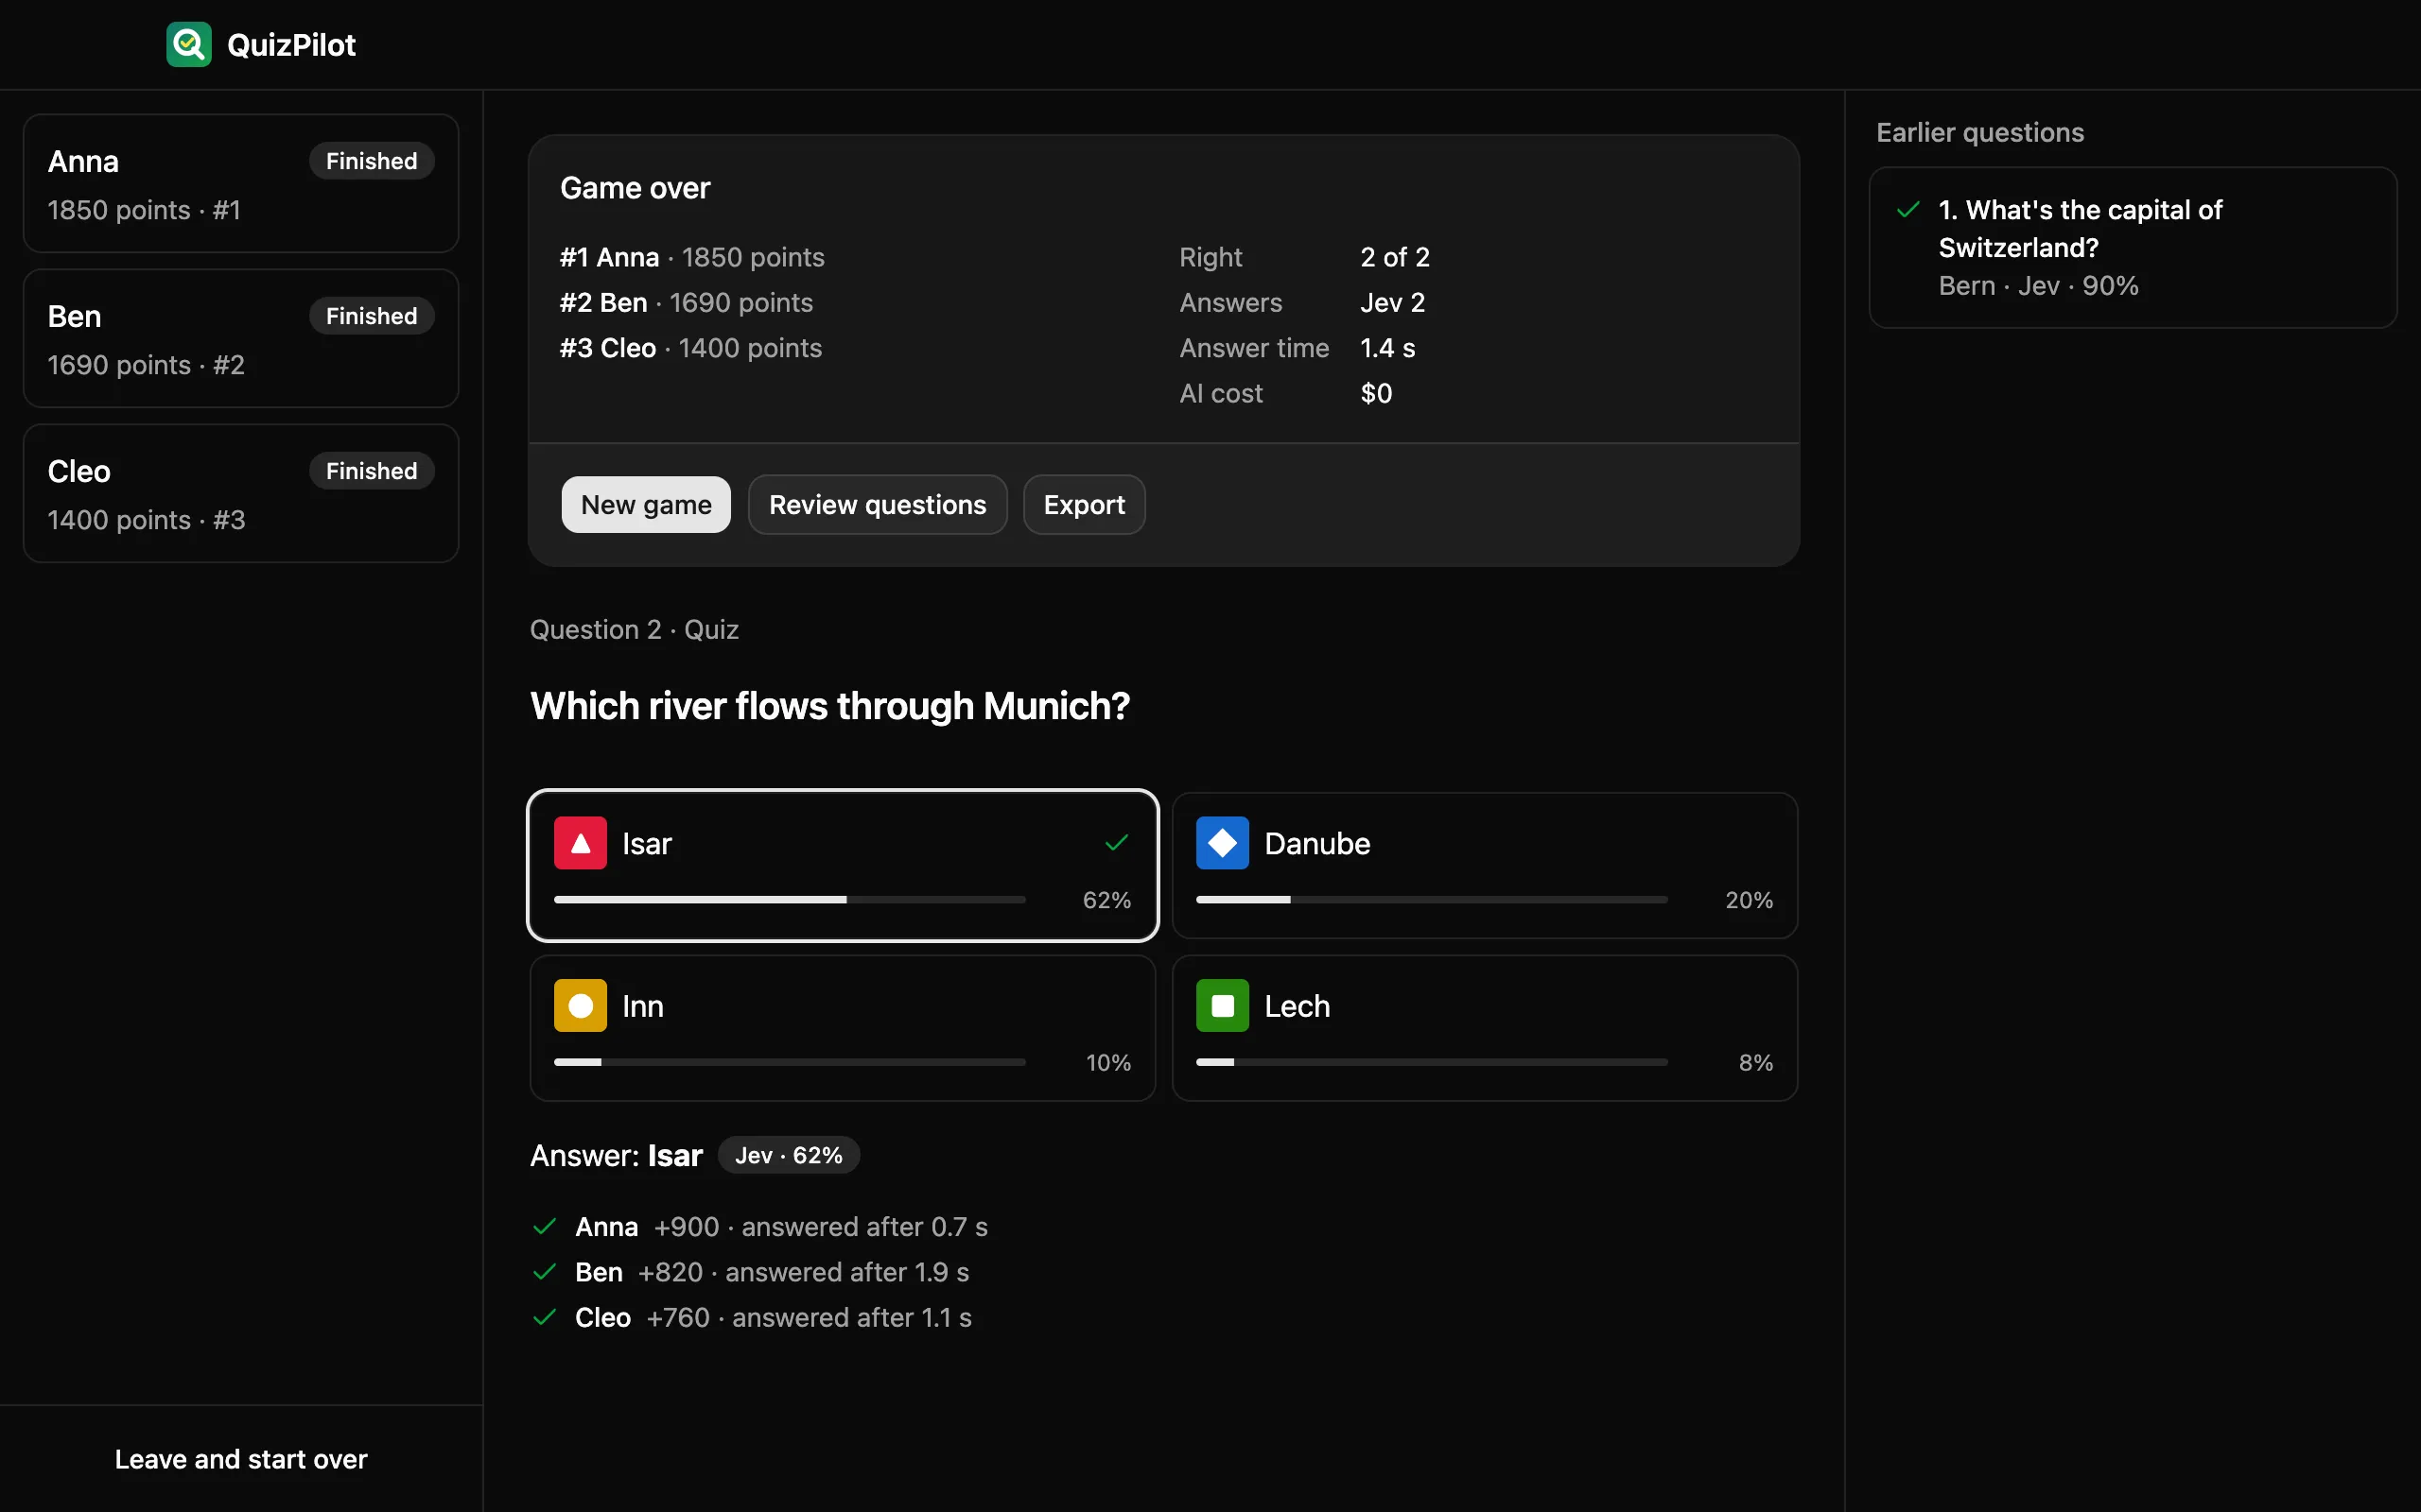
Task: Select the Danube progress bar at 20%
Action: click(x=1432, y=900)
